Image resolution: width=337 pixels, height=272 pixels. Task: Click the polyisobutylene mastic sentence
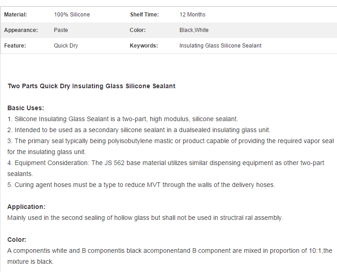(x=170, y=146)
